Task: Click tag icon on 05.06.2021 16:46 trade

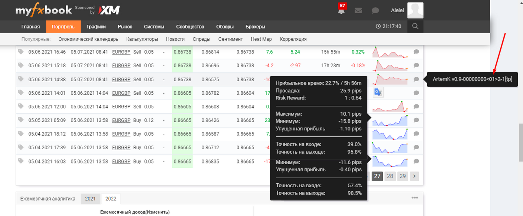Action: pos(21,52)
